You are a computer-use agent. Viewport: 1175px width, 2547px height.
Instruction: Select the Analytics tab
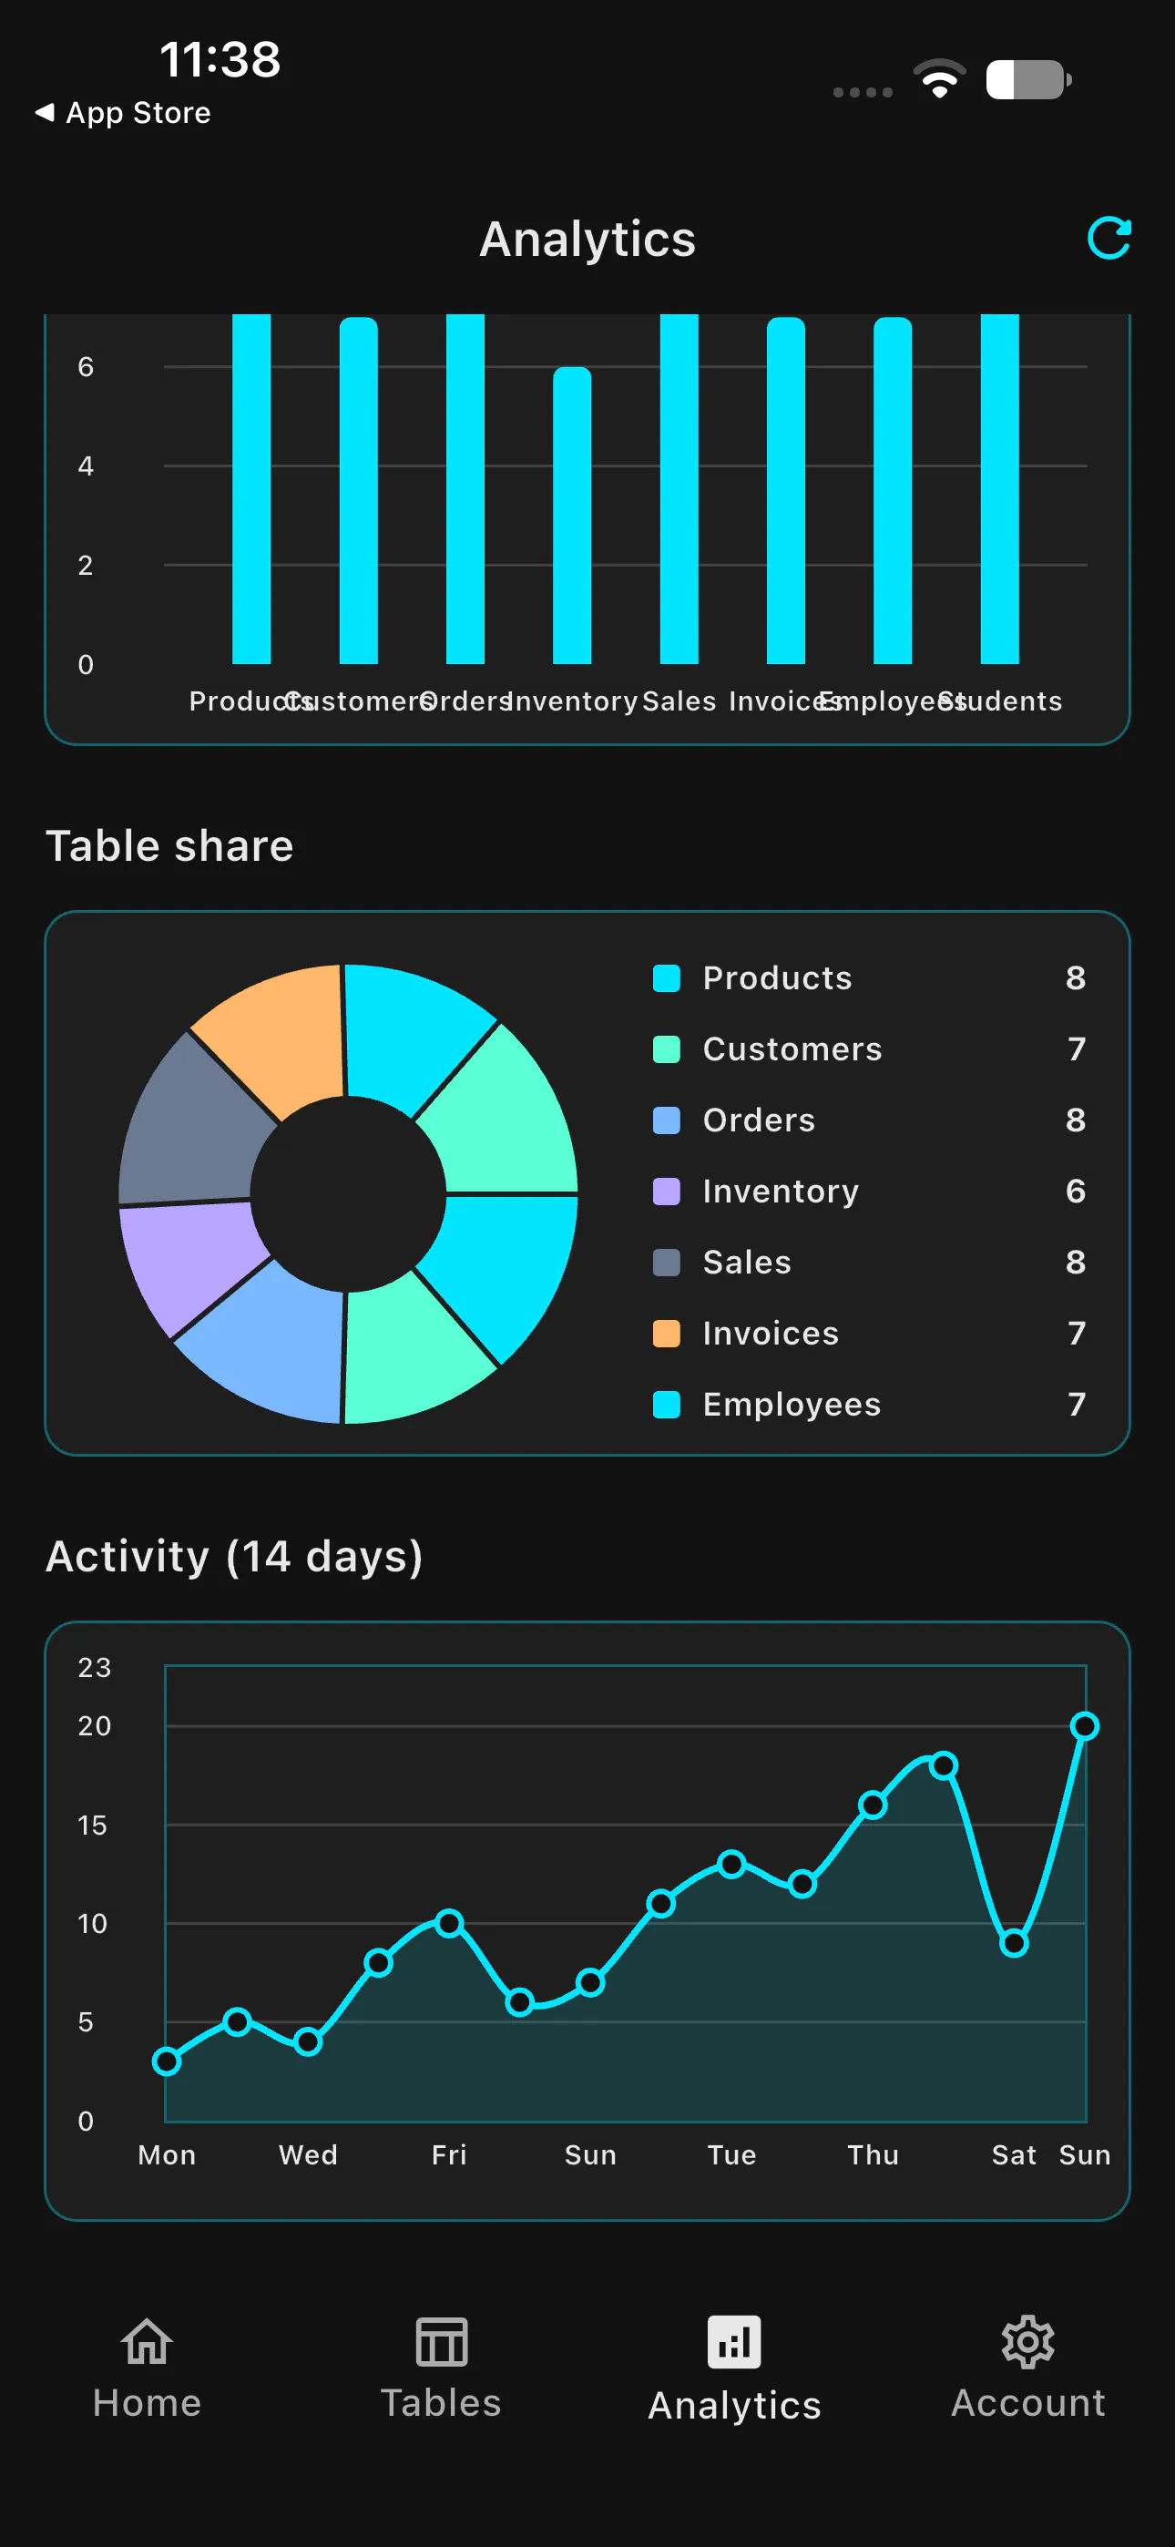[734, 2368]
